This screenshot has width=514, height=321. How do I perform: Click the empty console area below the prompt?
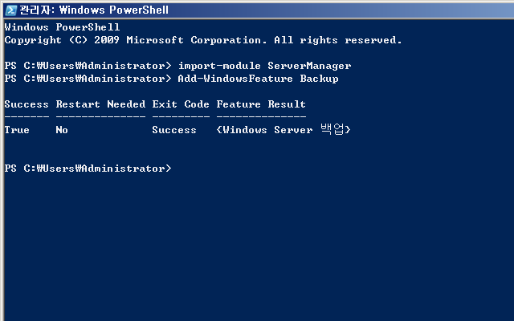click(x=259, y=246)
